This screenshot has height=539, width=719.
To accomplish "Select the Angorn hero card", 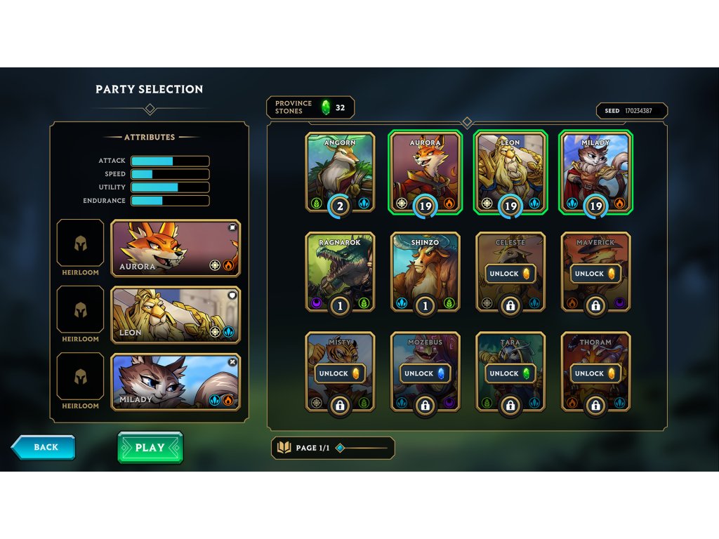I will [341, 172].
